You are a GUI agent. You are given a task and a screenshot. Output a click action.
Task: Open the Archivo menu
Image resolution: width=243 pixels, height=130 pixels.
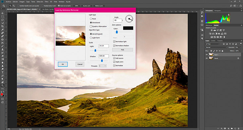9,2
